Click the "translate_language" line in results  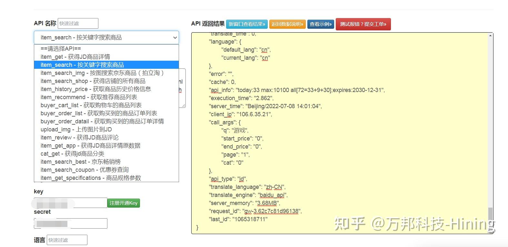247,187
